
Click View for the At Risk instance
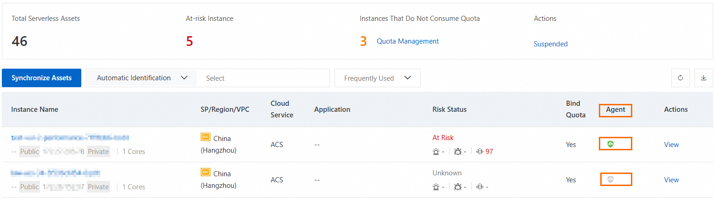[x=671, y=145]
